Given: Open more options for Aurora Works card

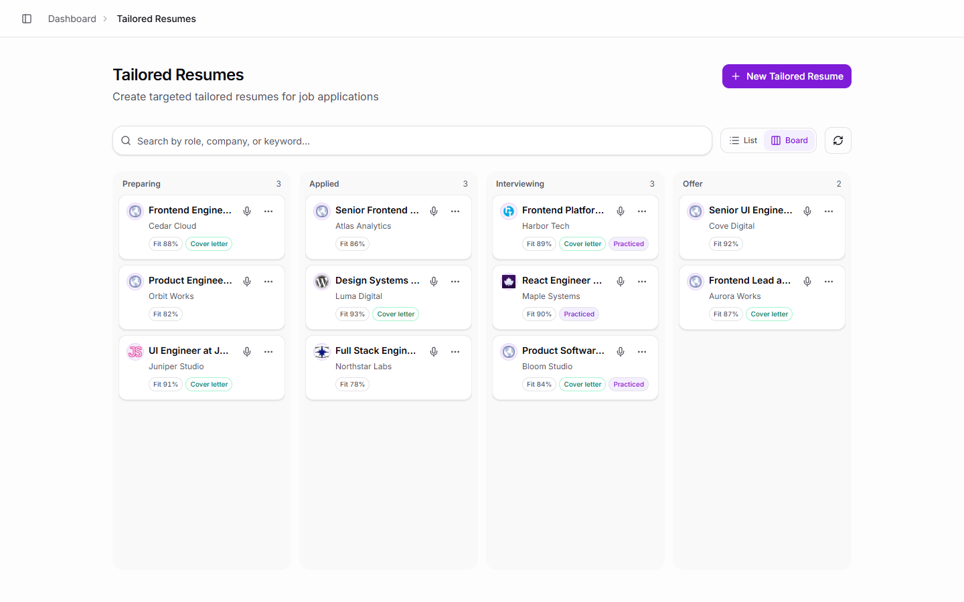Looking at the screenshot, I should click(x=829, y=282).
